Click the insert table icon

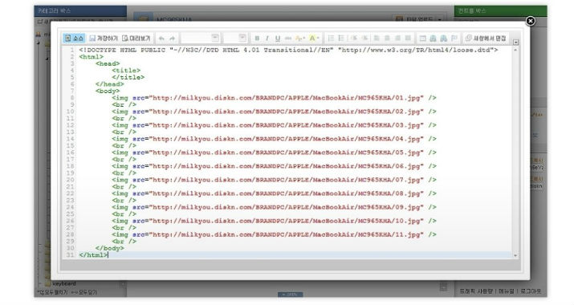coord(423,38)
